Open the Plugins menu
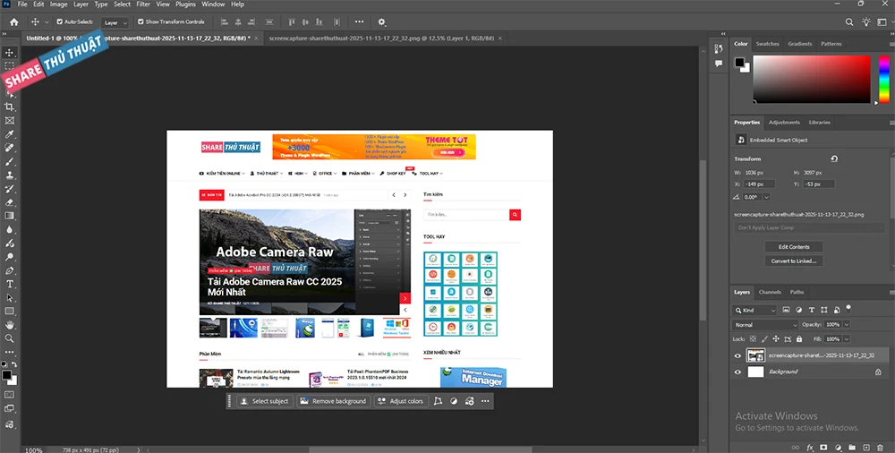895x453 pixels. tap(185, 4)
